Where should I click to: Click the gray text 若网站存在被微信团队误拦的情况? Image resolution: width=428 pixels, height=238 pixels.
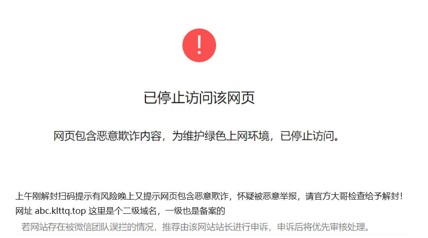tap(88, 227)
